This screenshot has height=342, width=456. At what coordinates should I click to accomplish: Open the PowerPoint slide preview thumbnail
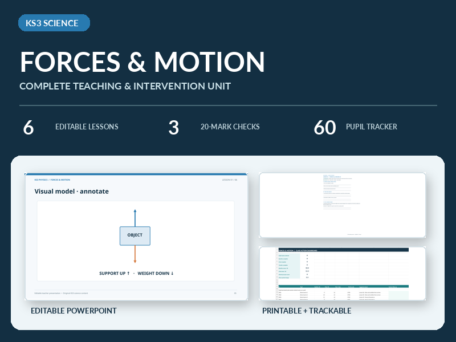[x=136, y=237]
